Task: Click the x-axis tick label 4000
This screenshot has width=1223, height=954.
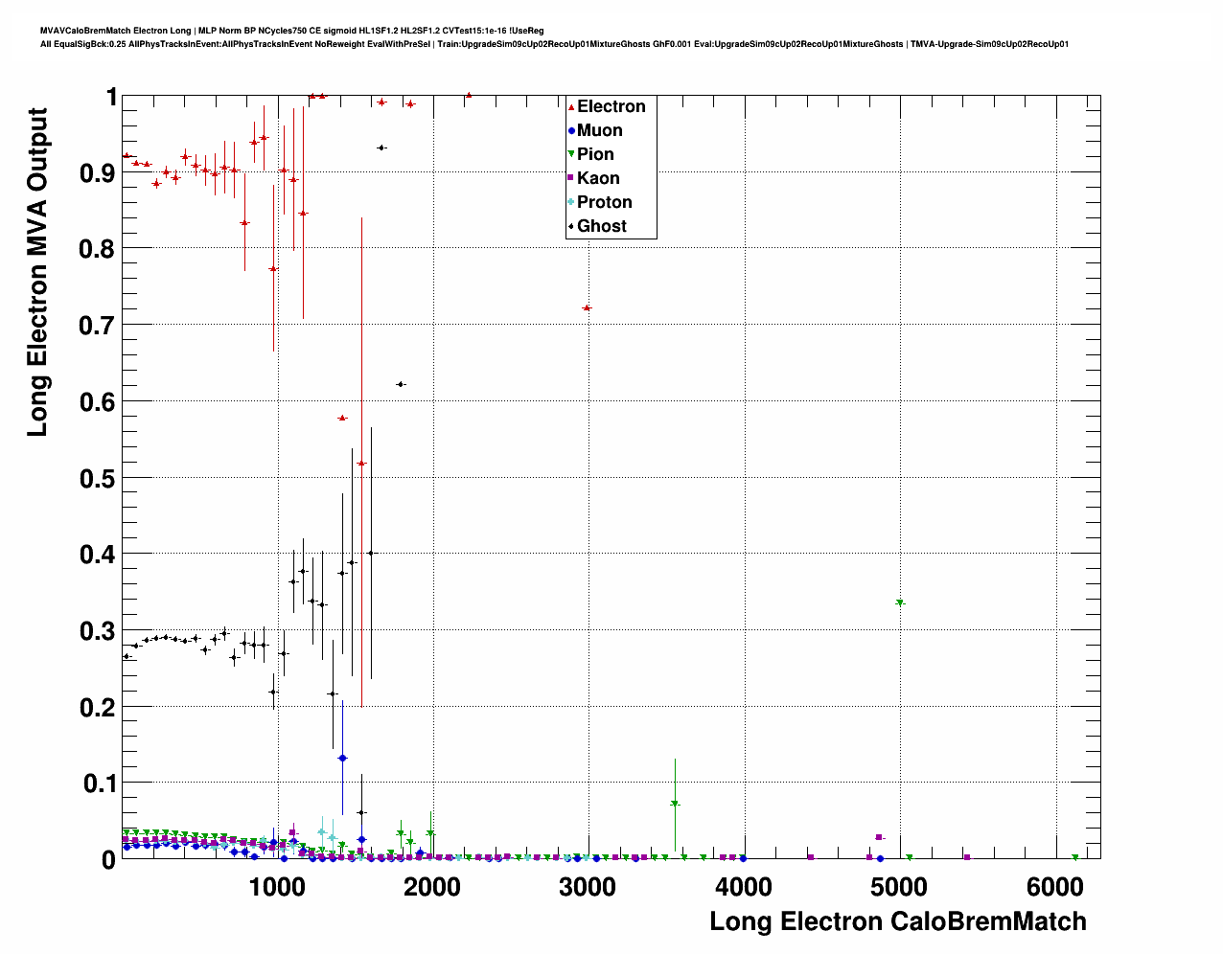Action: tap(743, 886)
